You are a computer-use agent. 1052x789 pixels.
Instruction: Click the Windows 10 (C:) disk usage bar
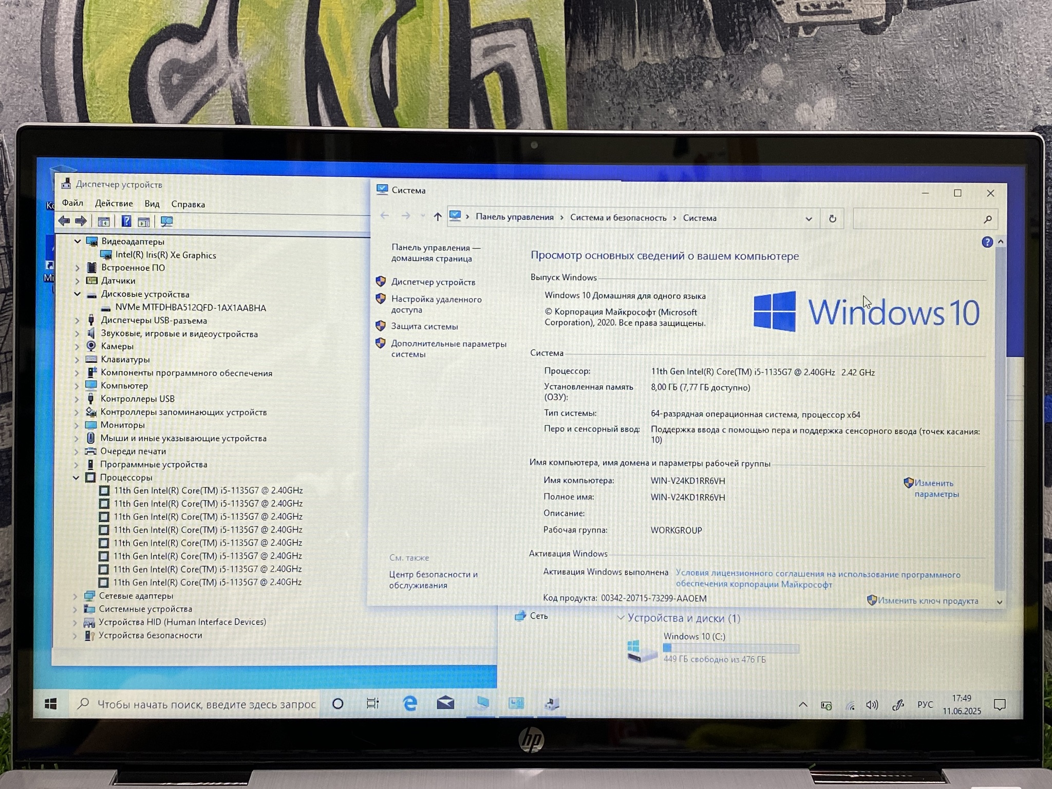pyautogui.click(x=730, y=648)
